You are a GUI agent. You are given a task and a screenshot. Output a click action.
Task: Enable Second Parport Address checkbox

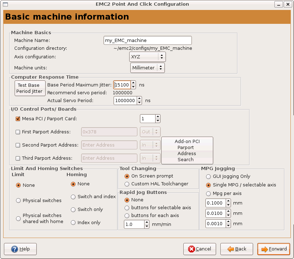(x=18, y=145)
